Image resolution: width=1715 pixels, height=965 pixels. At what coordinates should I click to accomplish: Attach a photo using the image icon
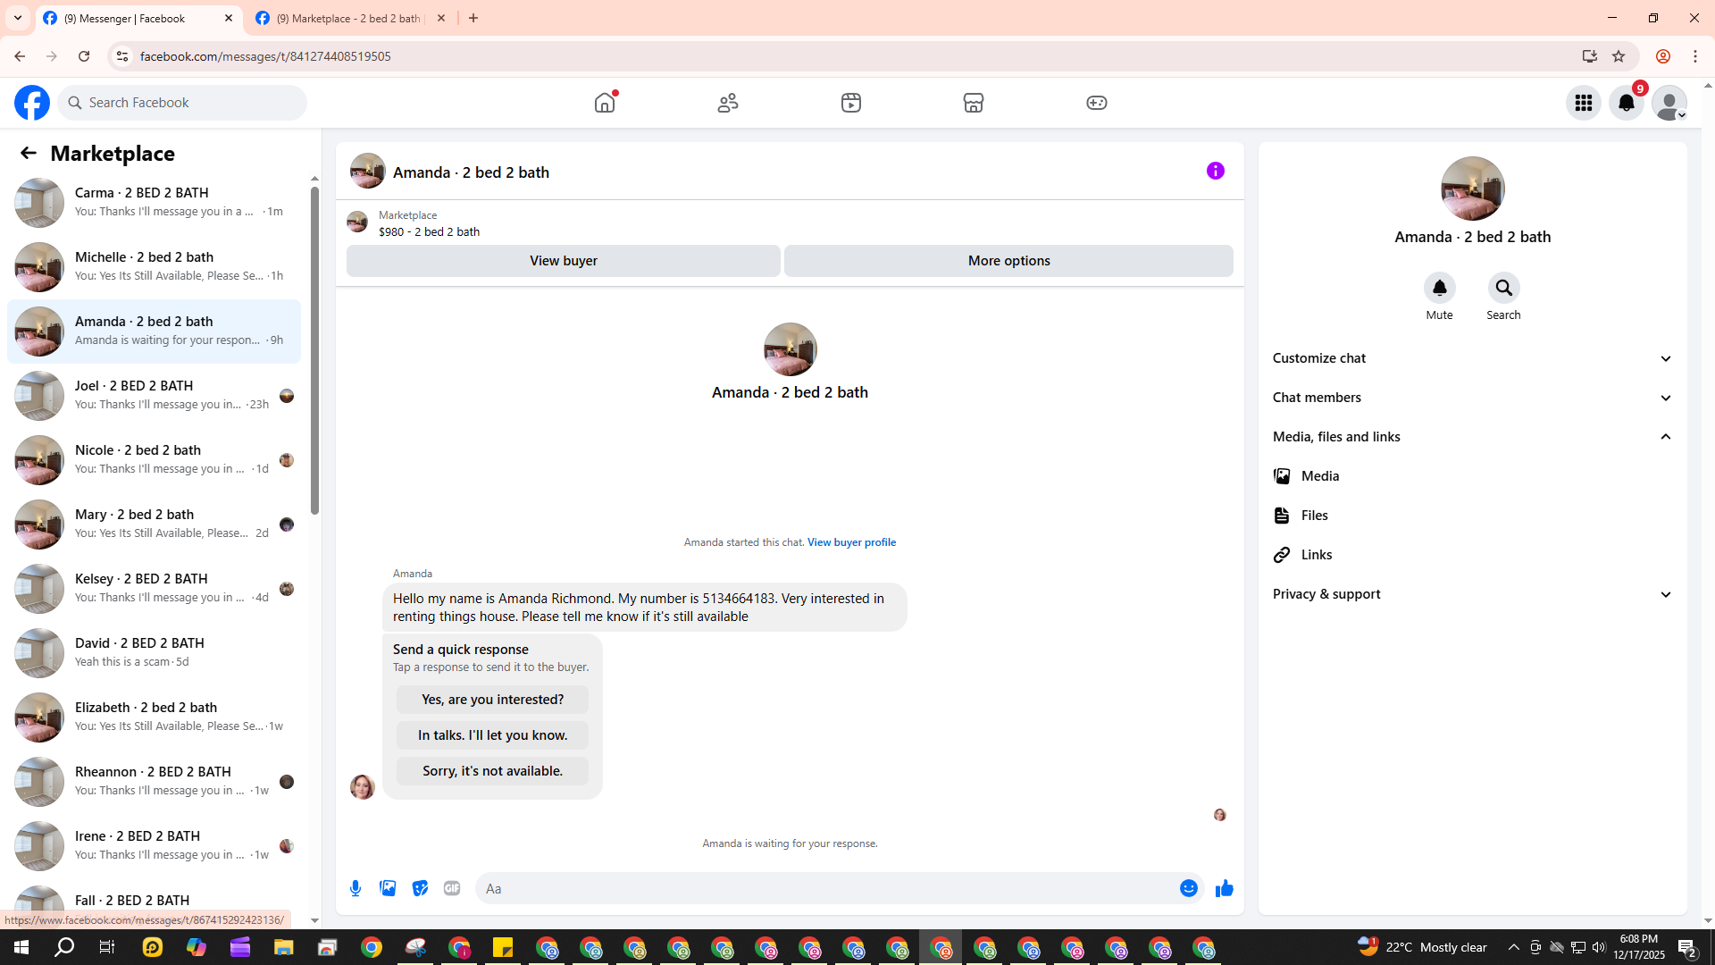(388, 888)
